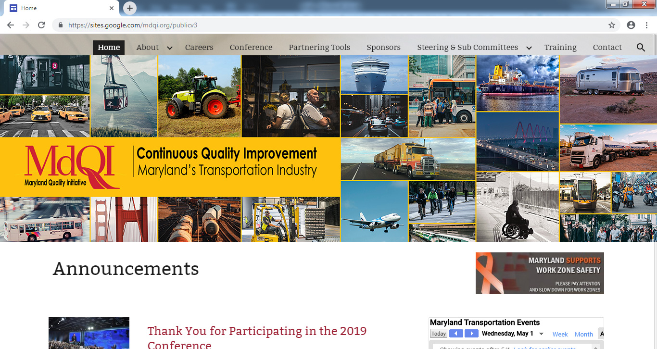Expand the Steering & Sub Committees chevron

[x=529, y=48]
